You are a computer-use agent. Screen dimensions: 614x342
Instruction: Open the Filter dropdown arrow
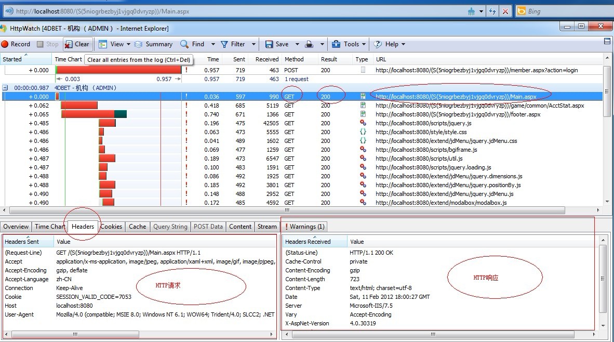[x=253, y=44]
